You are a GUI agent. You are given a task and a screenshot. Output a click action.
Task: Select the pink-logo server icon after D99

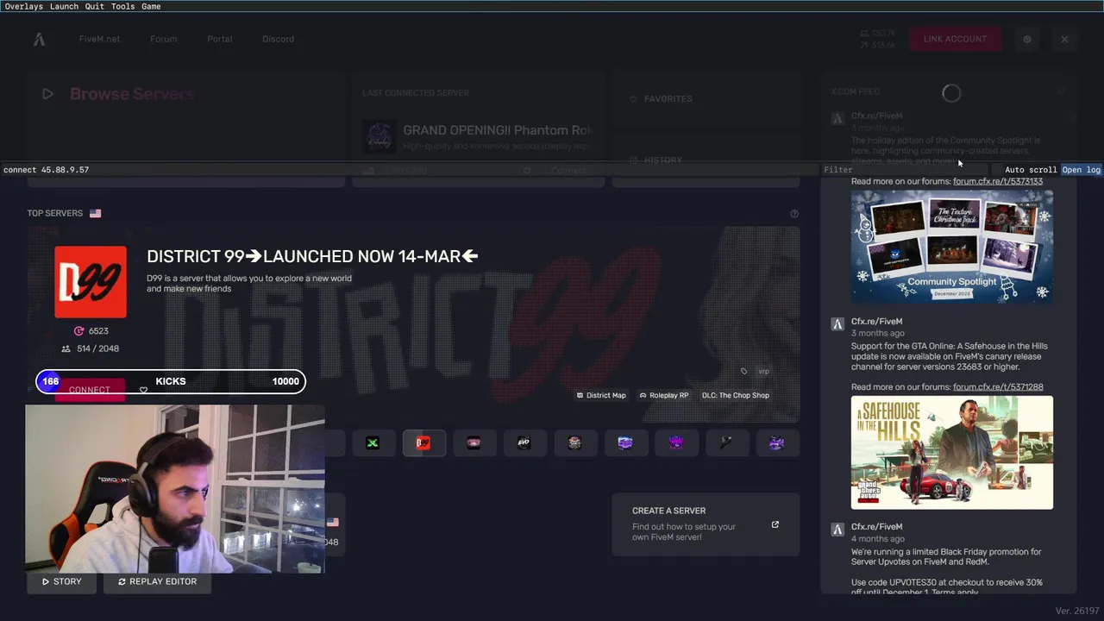(474, 443)
